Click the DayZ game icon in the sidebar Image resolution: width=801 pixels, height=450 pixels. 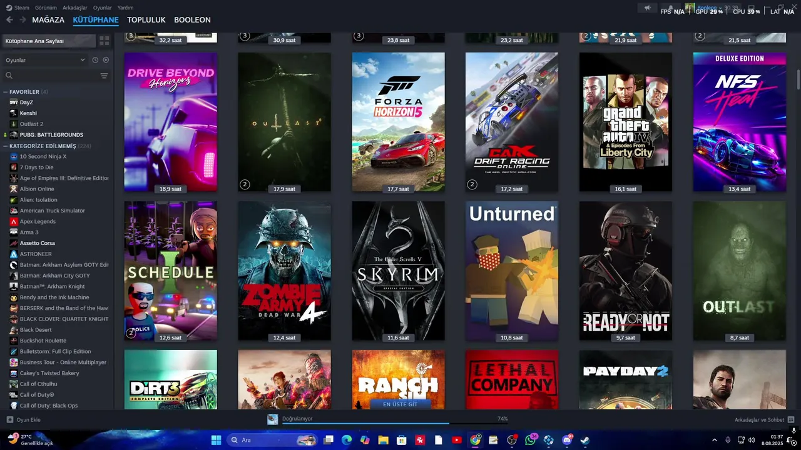click(14, 102)
